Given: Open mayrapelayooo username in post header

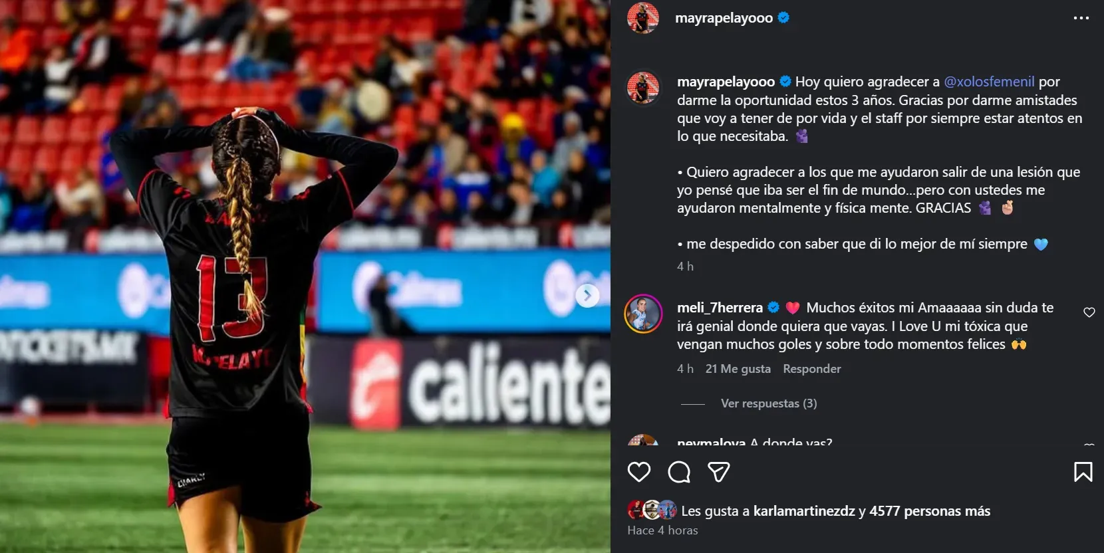Looking at the screenshot, I should pos(724,18).
